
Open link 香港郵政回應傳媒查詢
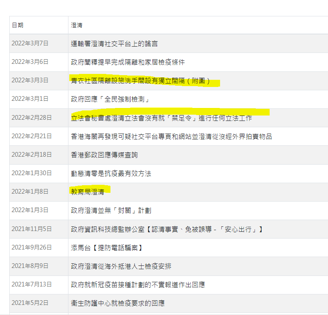point(104,155)
